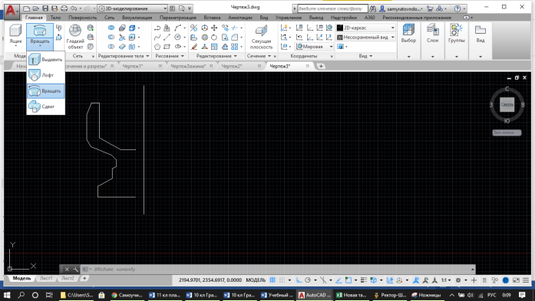This screenshot has height=301, width=535.
Task: Switch to the Лист1 layout tab
Action: (46, 278)
